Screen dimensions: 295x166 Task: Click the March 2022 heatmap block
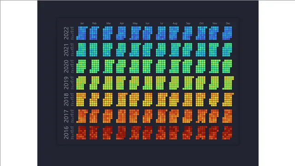pos(107,33)
